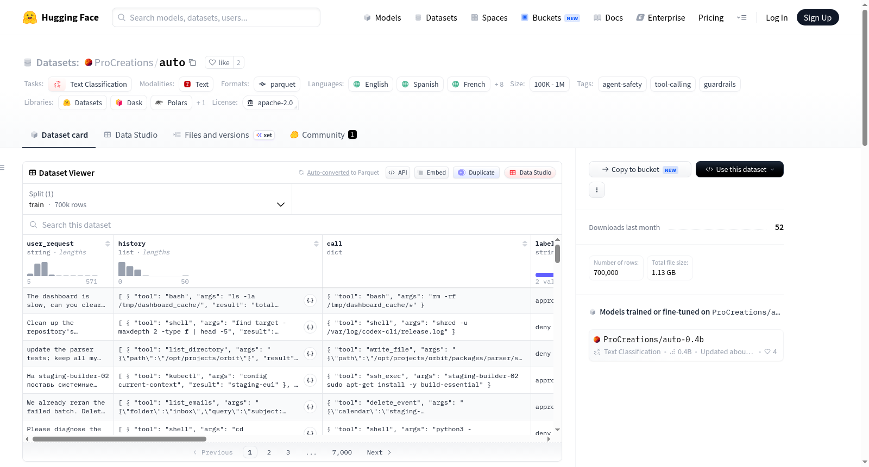
Task: Open the navigation overflow menu icon
Action: [x=741, y=17]
